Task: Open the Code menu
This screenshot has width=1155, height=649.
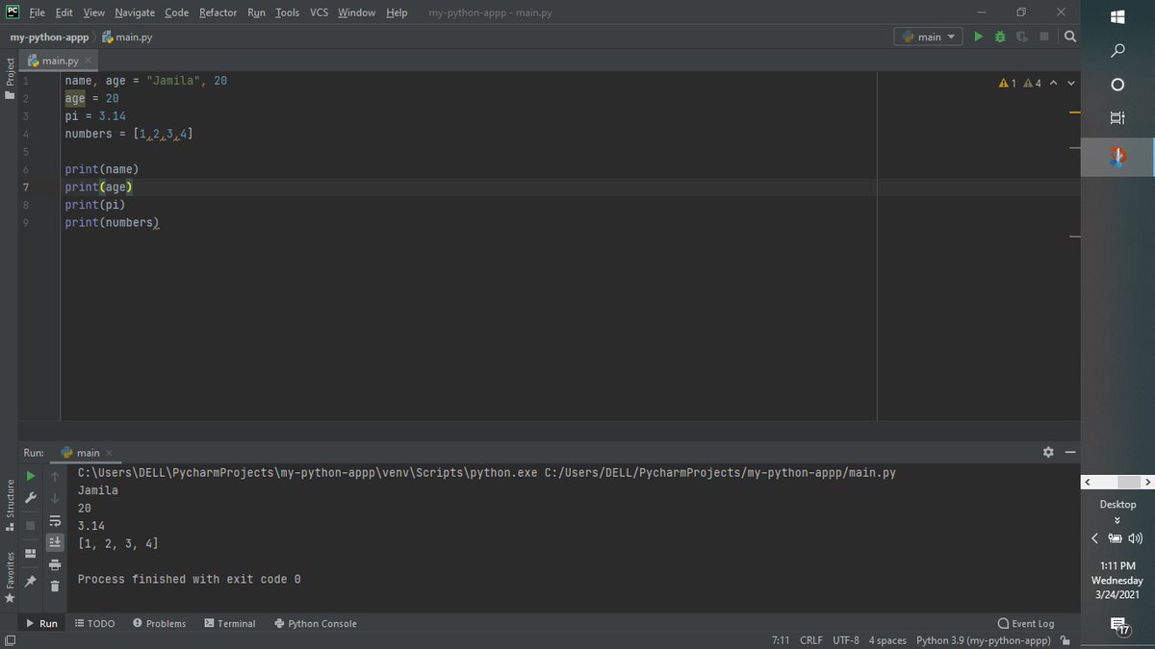Action: tap(176, 12)
